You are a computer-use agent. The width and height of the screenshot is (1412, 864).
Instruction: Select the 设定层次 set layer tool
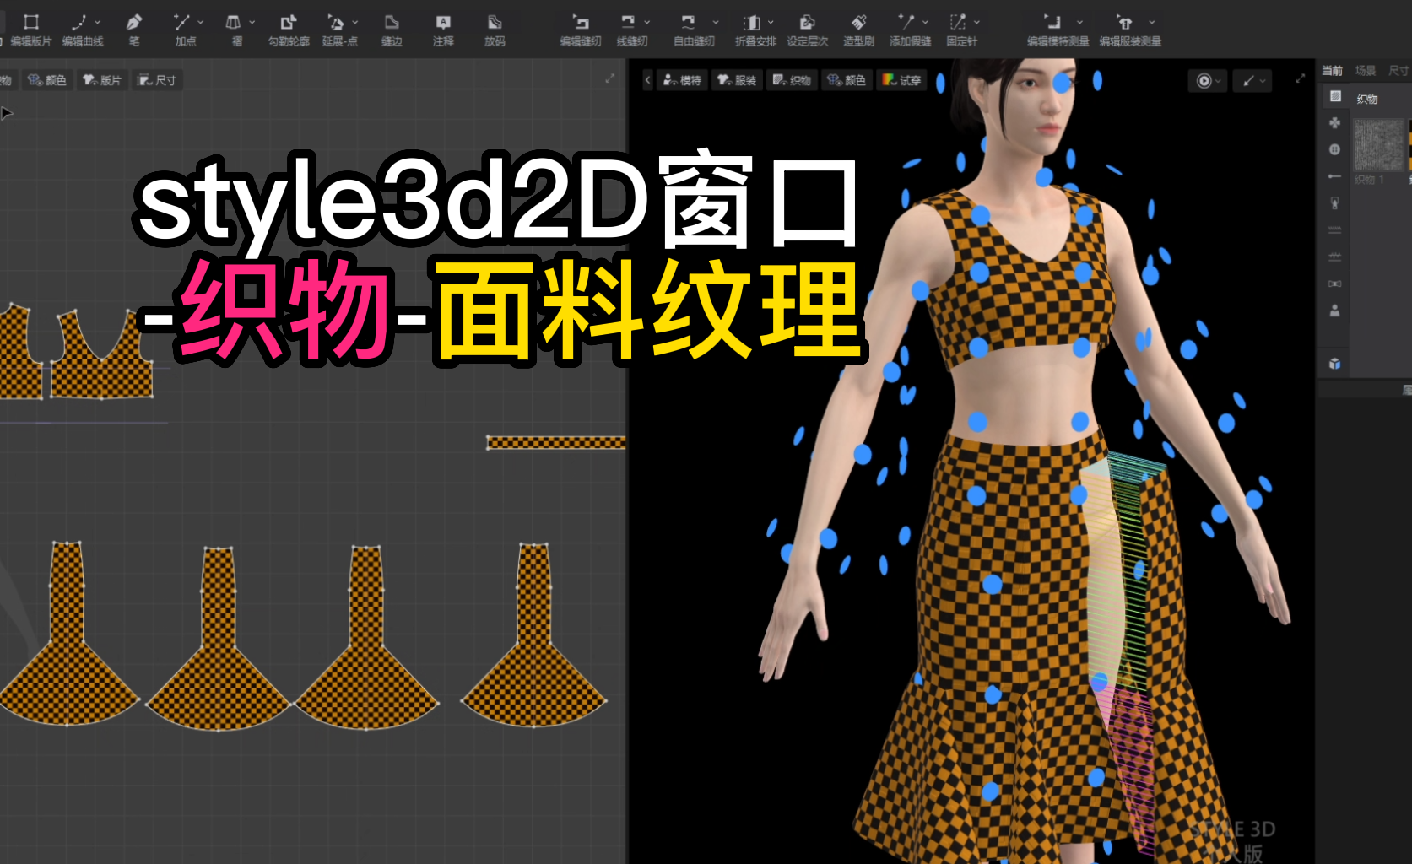807,30
